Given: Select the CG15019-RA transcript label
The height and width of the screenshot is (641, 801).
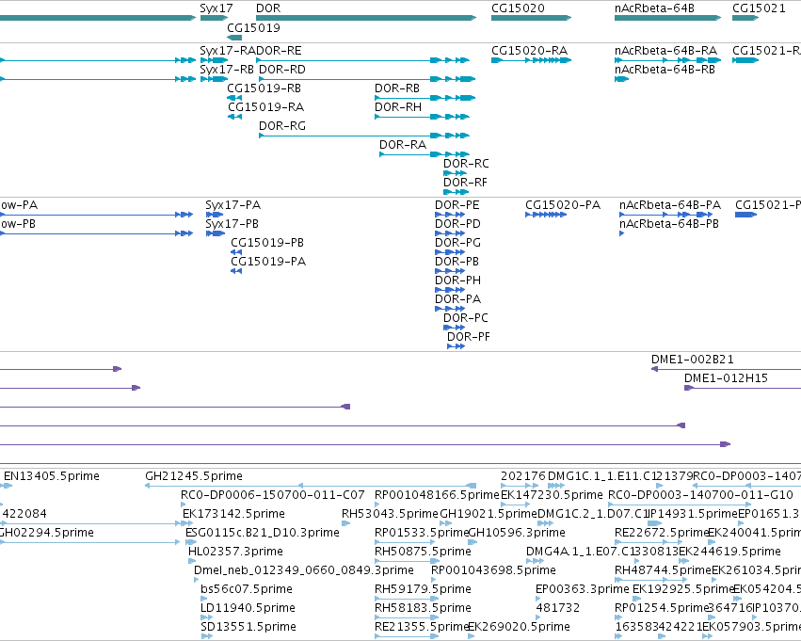Looking at the screenshot, I should pos(265,107).
